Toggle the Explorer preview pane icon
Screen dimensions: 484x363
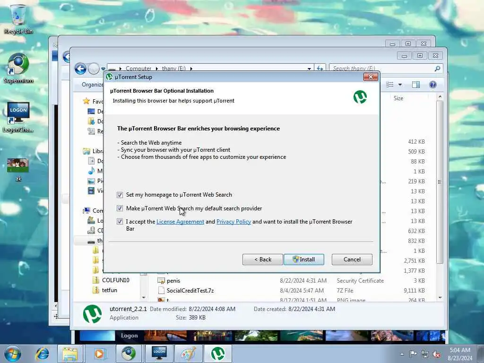pos(416,85)
